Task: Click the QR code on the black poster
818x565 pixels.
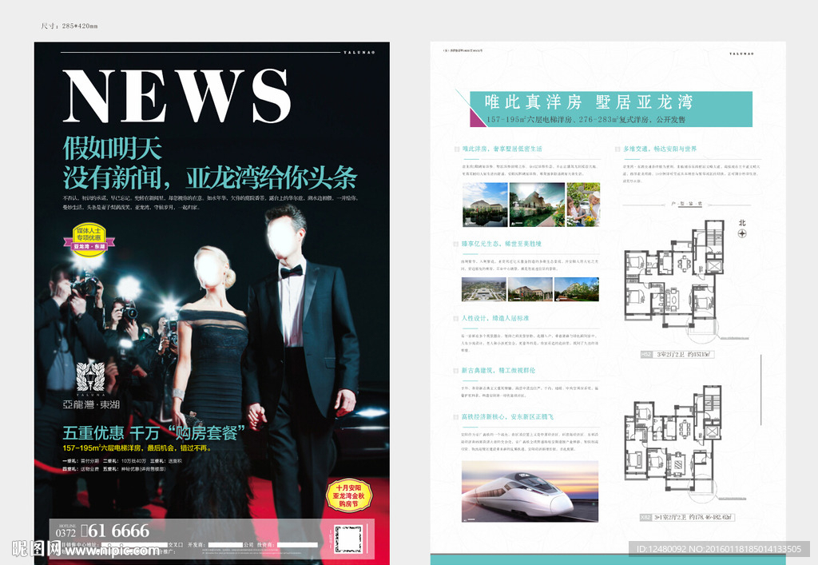Action: [x=348, y=539]
